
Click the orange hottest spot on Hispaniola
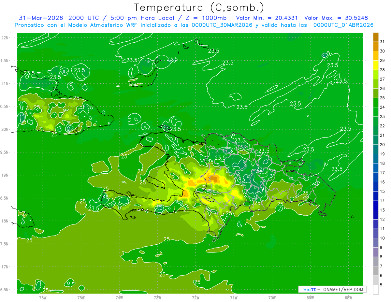[214, 179]
